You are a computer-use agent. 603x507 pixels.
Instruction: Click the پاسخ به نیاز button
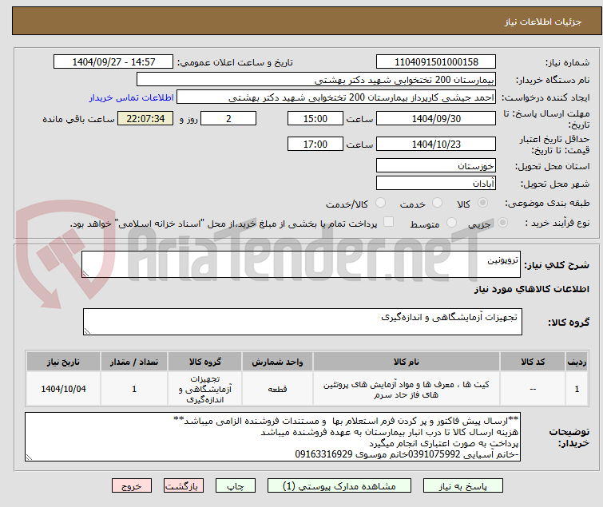(463, 486)
